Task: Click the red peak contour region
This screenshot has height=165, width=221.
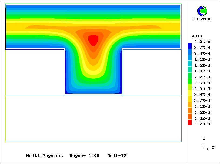Action: click(93, 40)
